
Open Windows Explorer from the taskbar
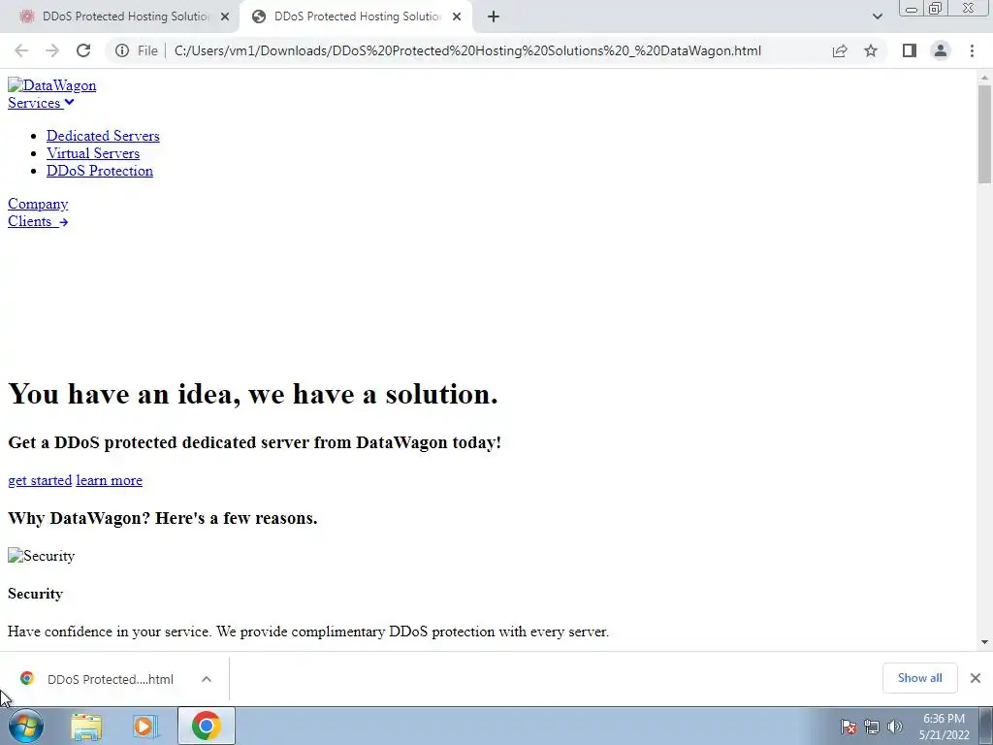[x=86, y=727]
